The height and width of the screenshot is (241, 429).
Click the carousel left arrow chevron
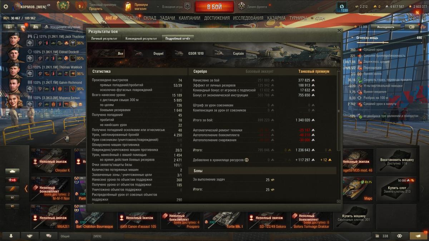point(26,188)
